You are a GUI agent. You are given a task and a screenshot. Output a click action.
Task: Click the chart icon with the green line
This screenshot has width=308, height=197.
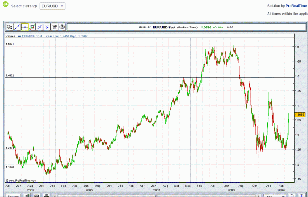(x=32, y=27)
